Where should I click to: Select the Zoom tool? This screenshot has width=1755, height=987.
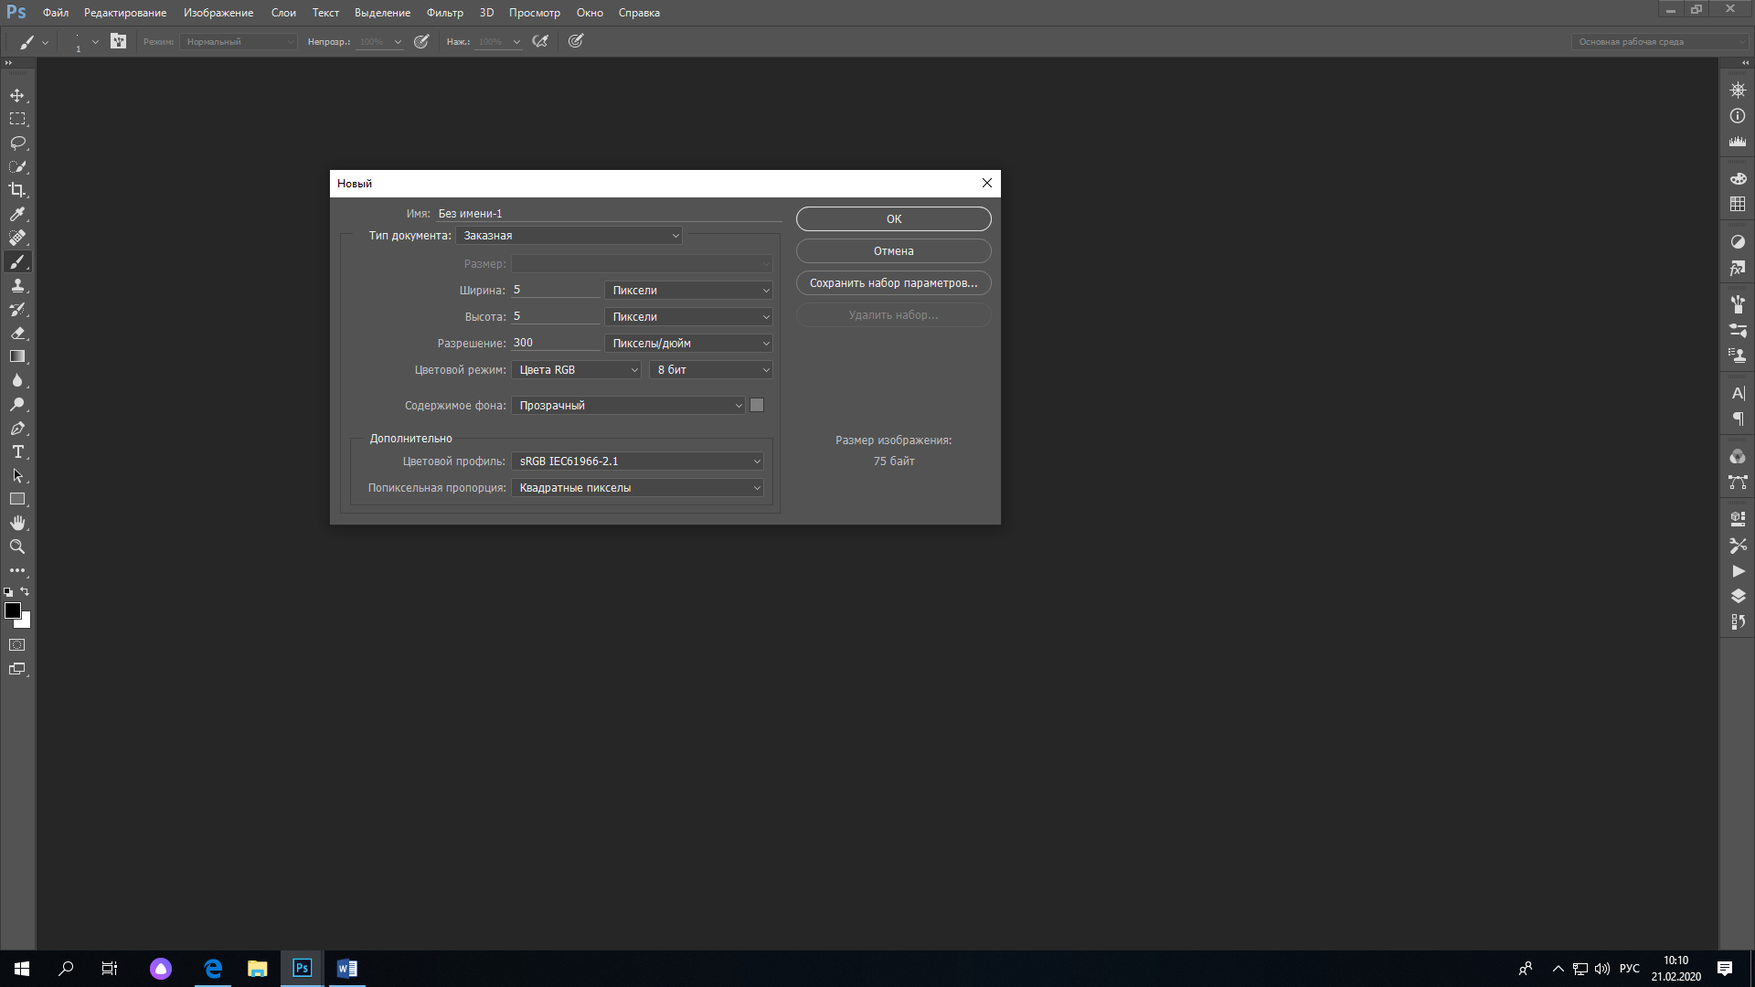pyautogui.click(x=17, y=547)
